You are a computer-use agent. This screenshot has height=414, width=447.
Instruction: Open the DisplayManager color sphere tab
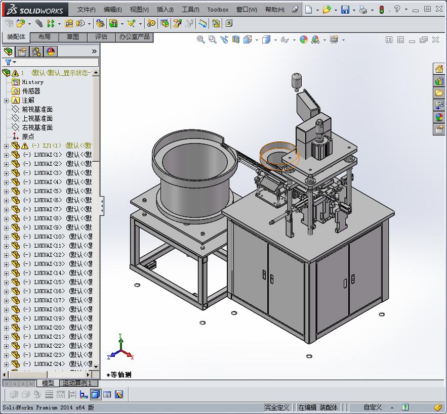pos(50,52)
